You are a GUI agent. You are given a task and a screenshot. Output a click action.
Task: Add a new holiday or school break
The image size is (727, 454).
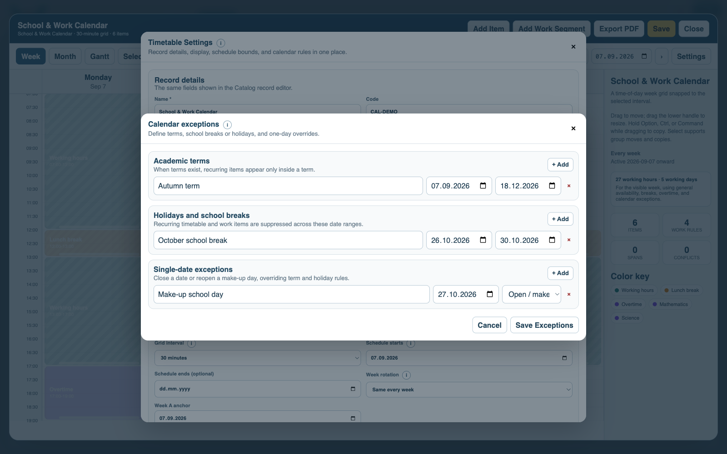click(x=560, y=219)
